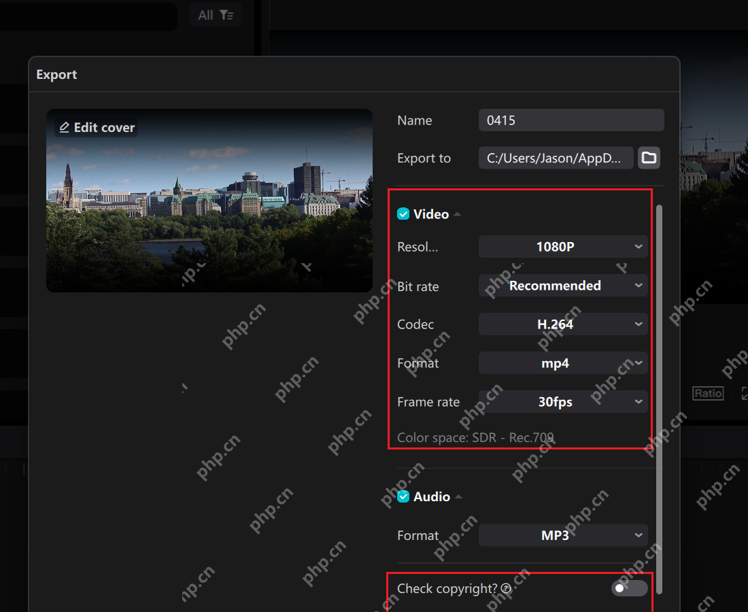Click the Ratio icon in the preview

(708, 393)
